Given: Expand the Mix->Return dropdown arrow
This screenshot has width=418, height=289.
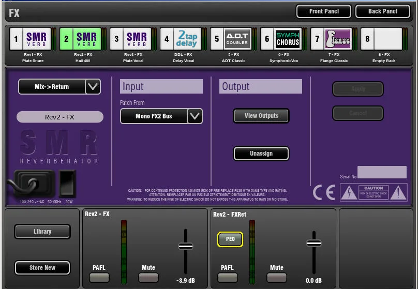Looking at the screenshot, I should click(93, 86).
